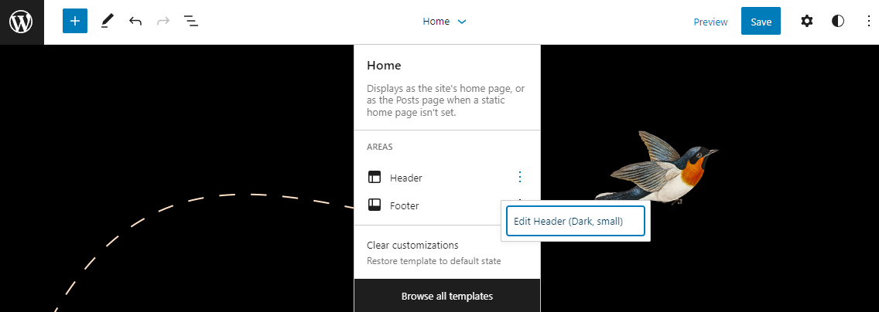Click the Undo arrow icon
The image size is (879, 312).
coord(135,22)
